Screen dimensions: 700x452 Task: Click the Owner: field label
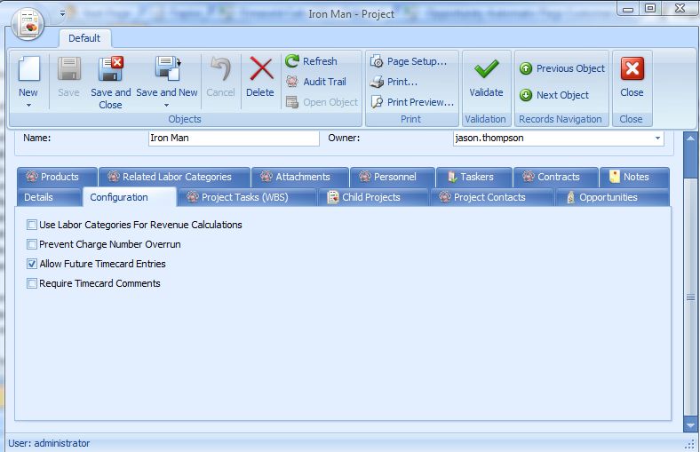pyautogui.click(x=344, y=139)
